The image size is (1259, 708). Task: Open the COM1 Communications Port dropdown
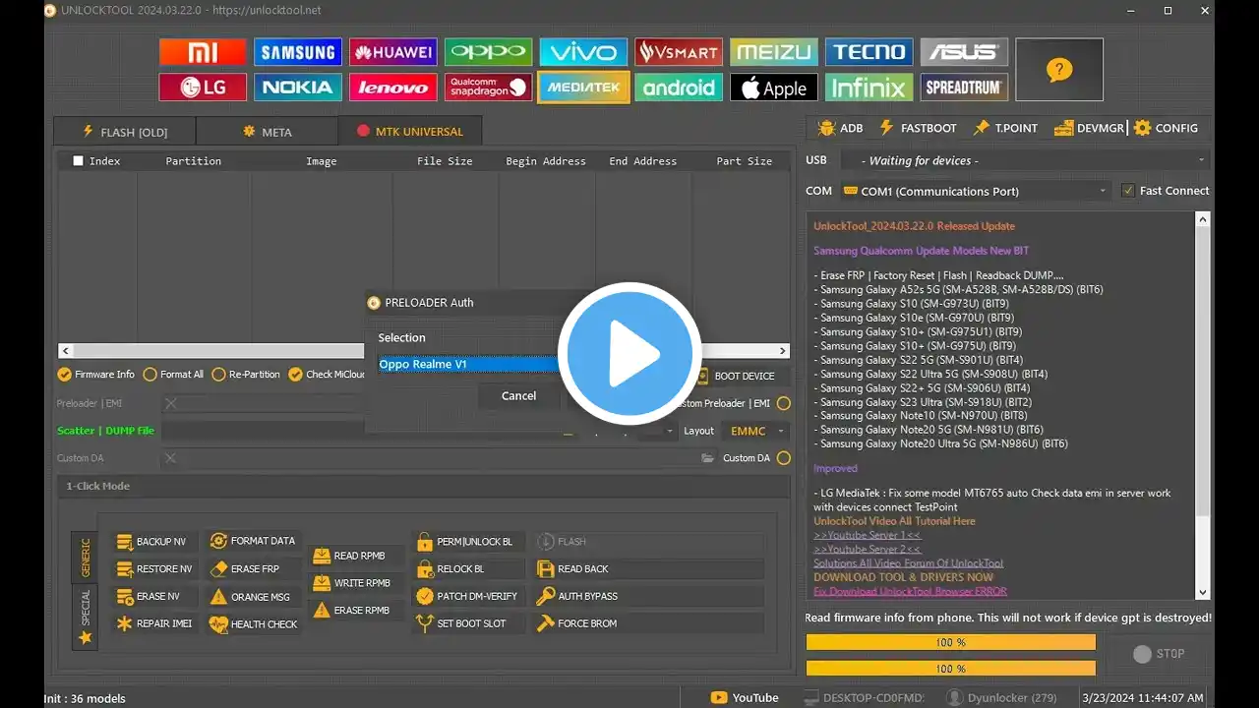pyautogui.click(x=975, y=191)
